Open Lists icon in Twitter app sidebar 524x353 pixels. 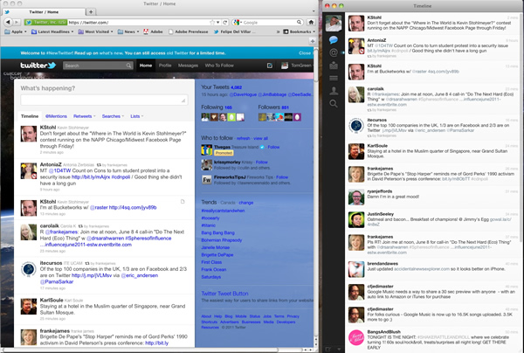point(334,79)
